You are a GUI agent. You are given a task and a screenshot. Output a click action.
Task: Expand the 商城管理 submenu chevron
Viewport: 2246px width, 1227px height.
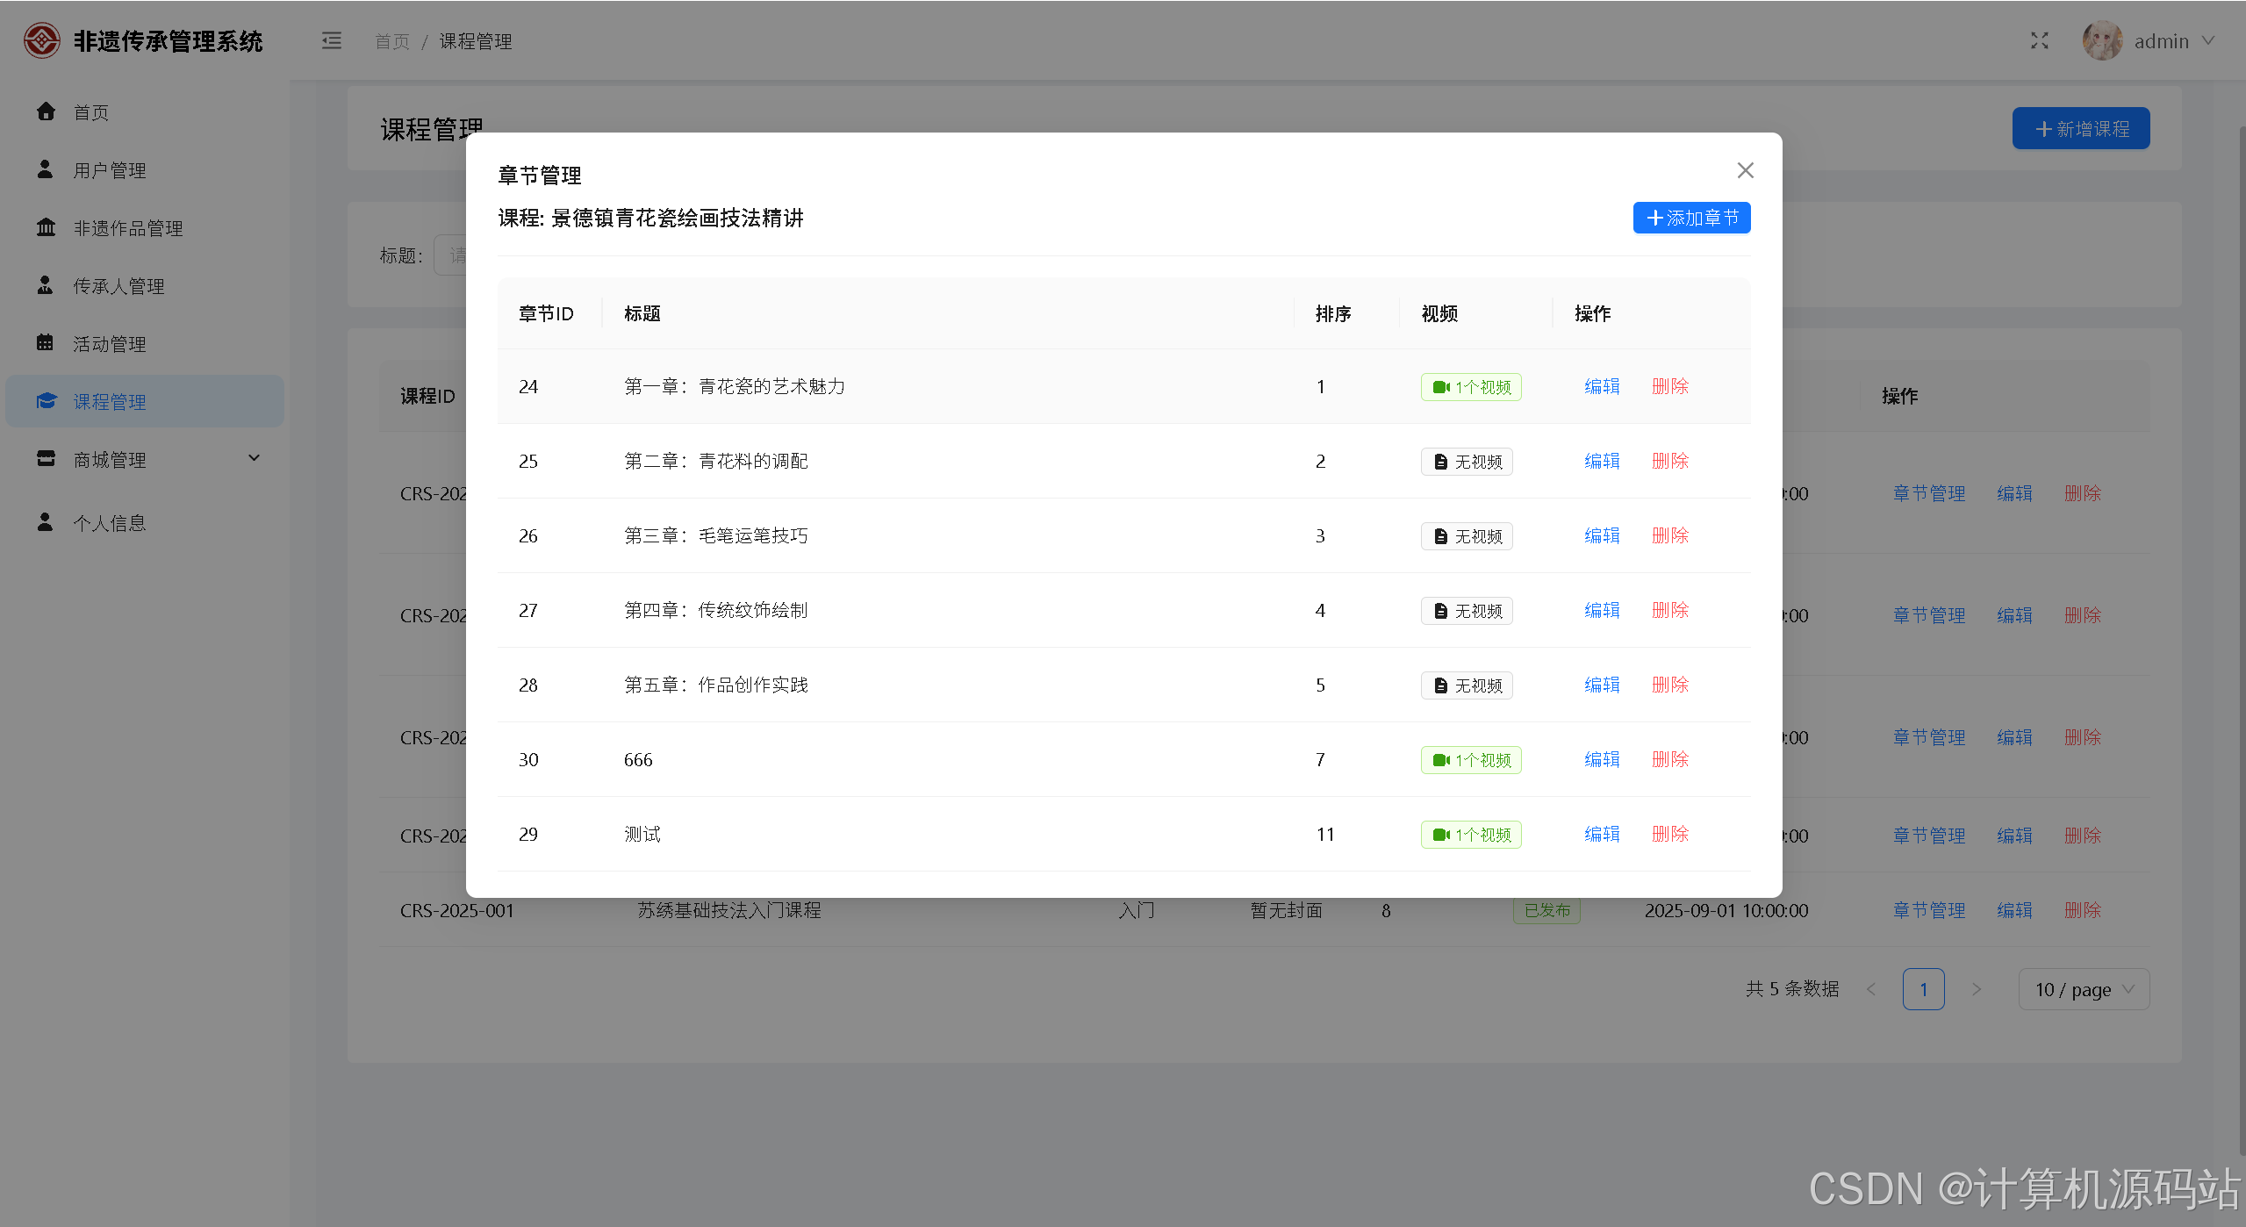click(254, 458)
